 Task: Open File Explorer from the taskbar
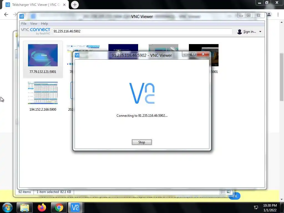[x=25, y=207]
